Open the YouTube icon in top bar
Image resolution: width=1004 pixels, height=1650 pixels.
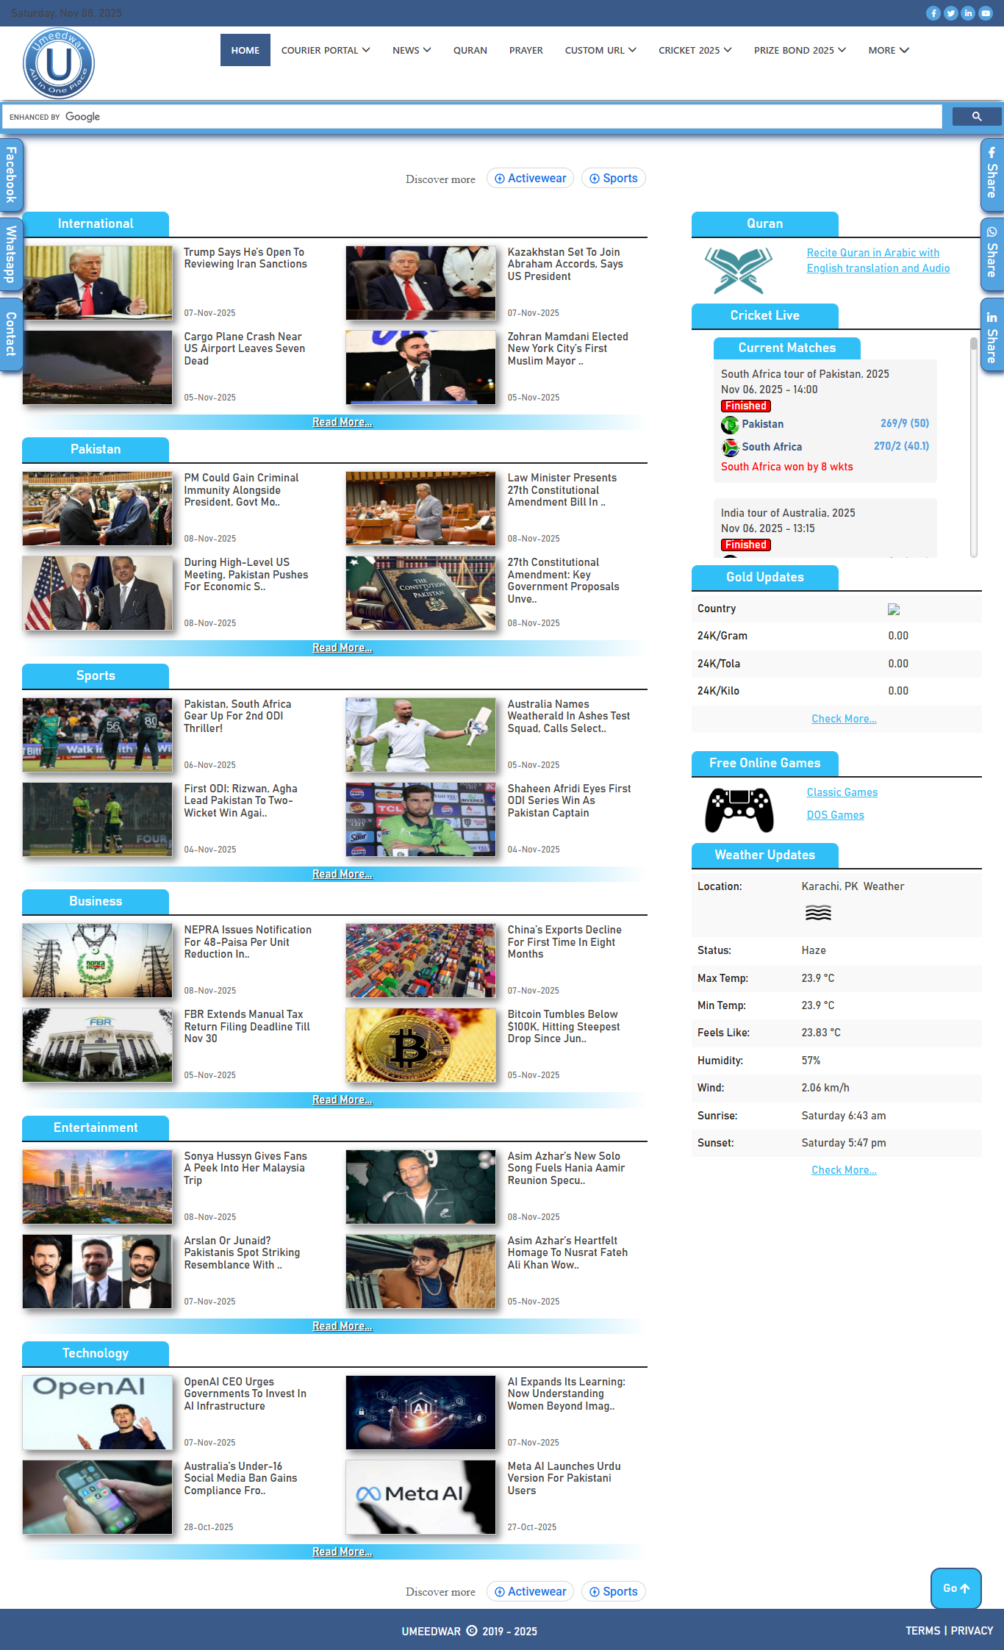[x=986, y=13]
